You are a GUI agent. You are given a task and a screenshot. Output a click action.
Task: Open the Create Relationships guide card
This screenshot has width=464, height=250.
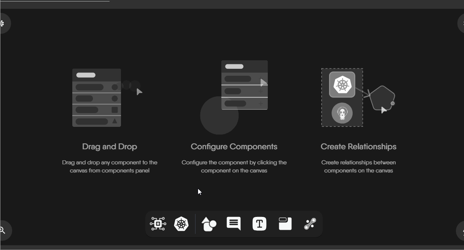tap(359, 121)
